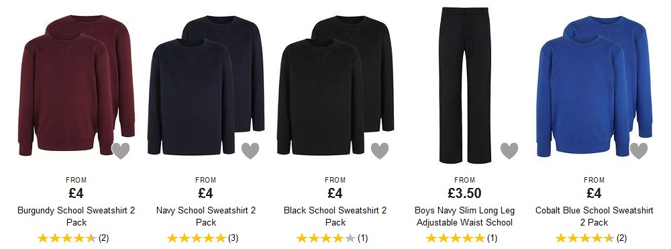This screenshot has width=671, height=249.
Task: Open Black School Sweatshirt 2 Pack title
Action: (x=335, y=217)
